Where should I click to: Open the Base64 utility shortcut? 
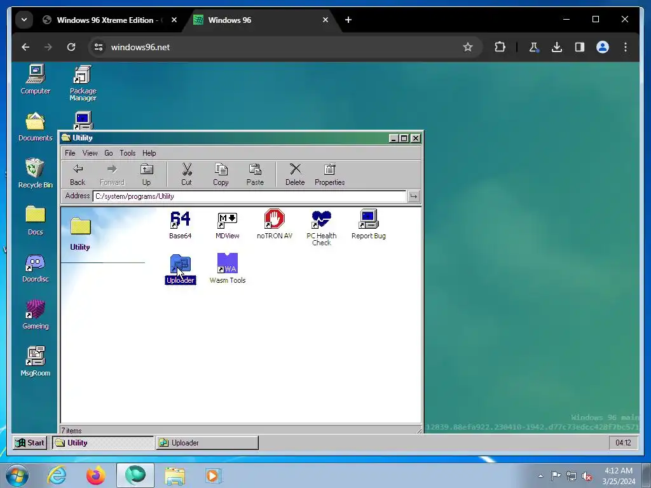pos(180,224)
